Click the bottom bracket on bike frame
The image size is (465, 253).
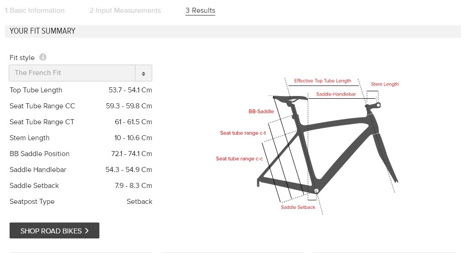point(316,191)
